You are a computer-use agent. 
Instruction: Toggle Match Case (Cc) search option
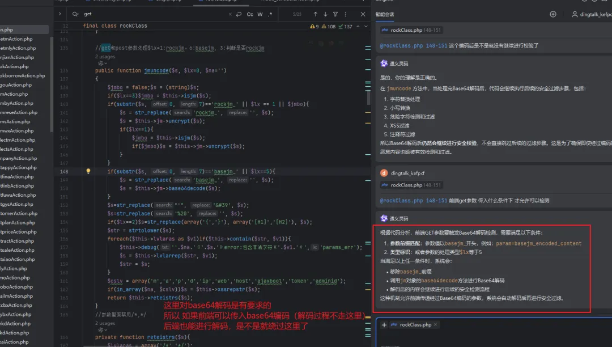(x=250, y=14)
